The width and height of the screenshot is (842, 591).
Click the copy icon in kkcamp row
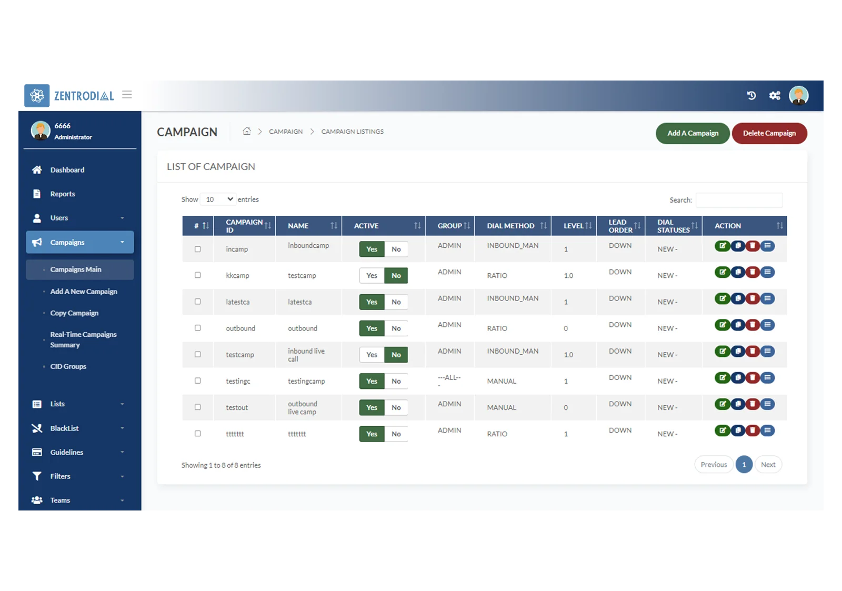(738, 272)
